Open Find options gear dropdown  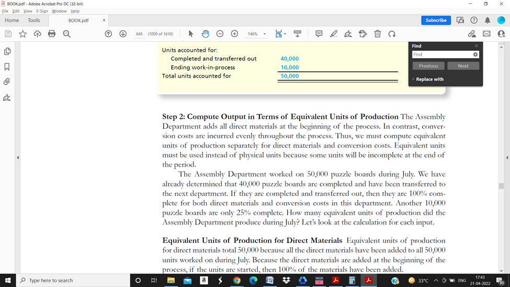click(x=475, y=54)
